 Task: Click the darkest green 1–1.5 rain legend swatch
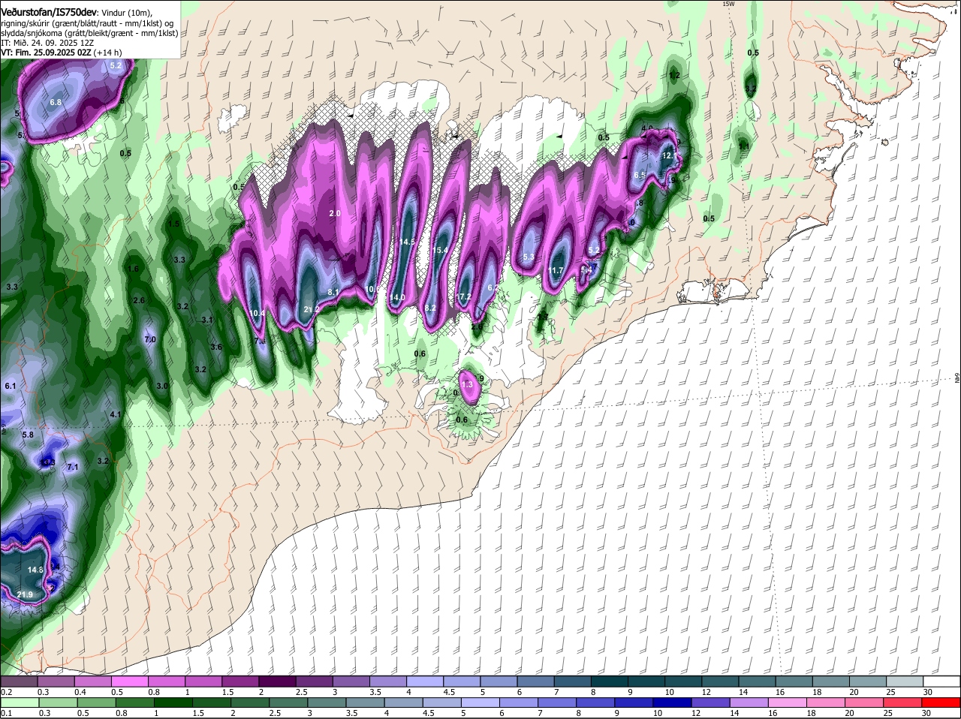tap(173, 702)
